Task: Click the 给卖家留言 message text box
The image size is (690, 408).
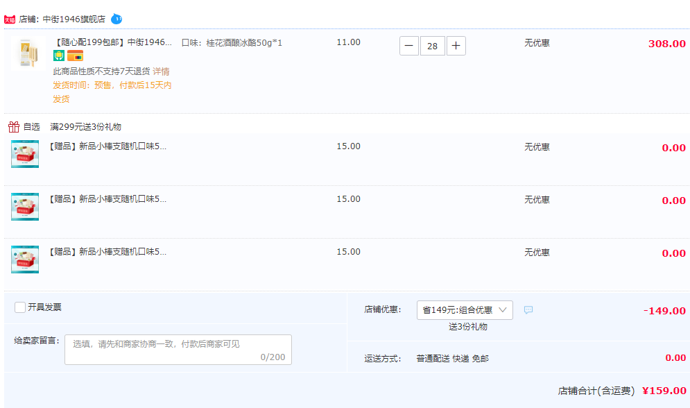Action: click(x=178, y=350)
